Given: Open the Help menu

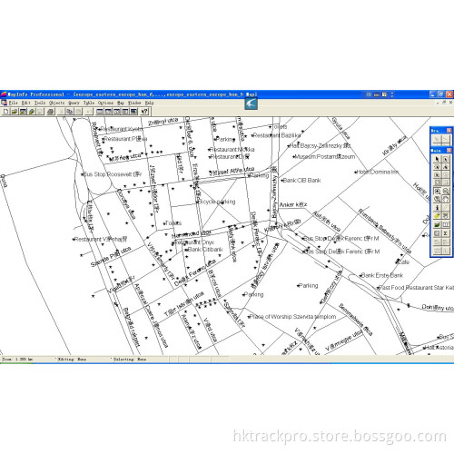Looking at the screenshot, I should coord(149,103).
